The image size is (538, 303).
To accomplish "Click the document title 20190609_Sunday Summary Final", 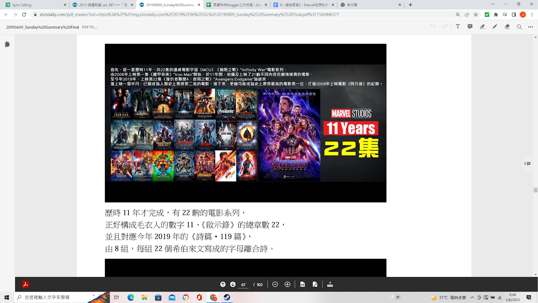I will 42,27.
